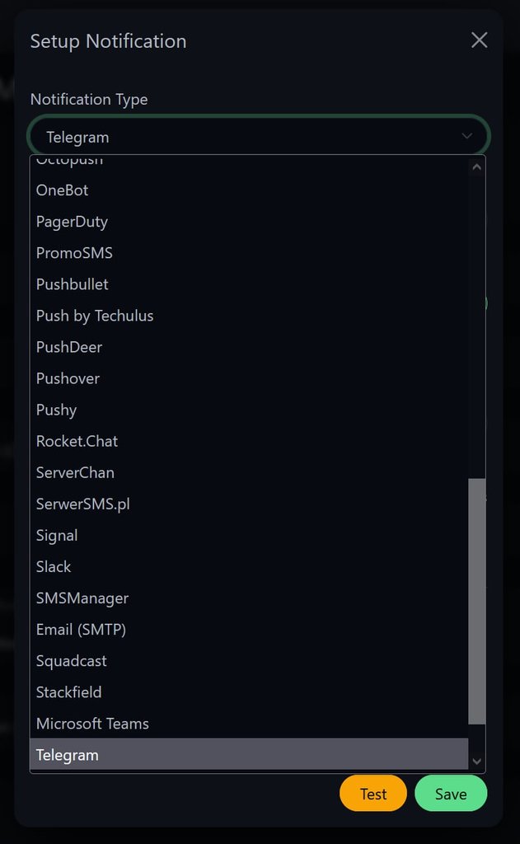Collapse the Notification Type dropdown chevron
Viewport: 520px width, 844px height.
click(x=466, y=136)
